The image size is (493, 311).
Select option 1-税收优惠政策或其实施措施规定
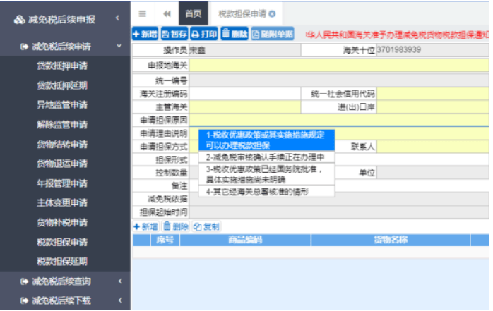(x=266, y=139)
